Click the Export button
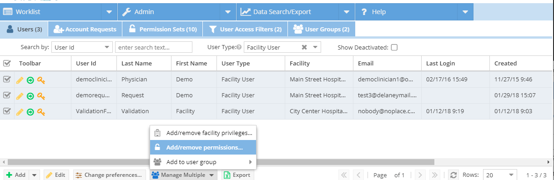 pos(237,175)
